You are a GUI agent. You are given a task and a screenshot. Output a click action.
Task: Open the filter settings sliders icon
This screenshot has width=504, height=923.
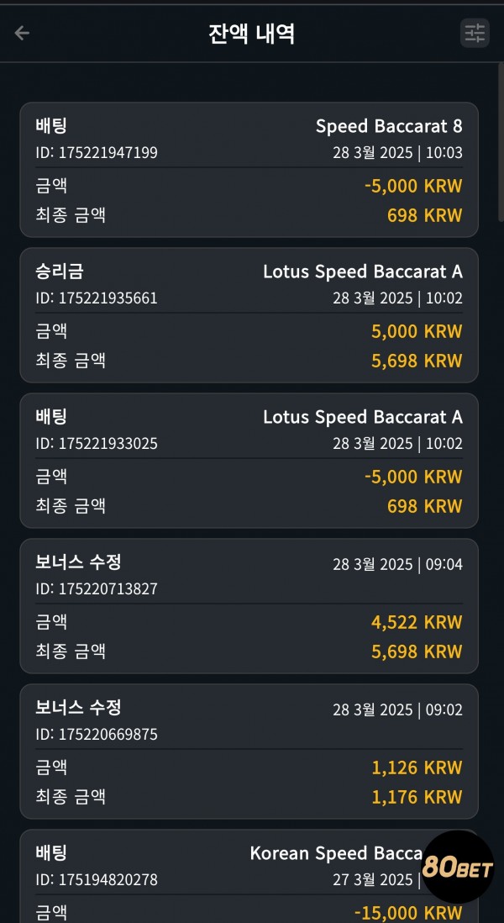475,33
